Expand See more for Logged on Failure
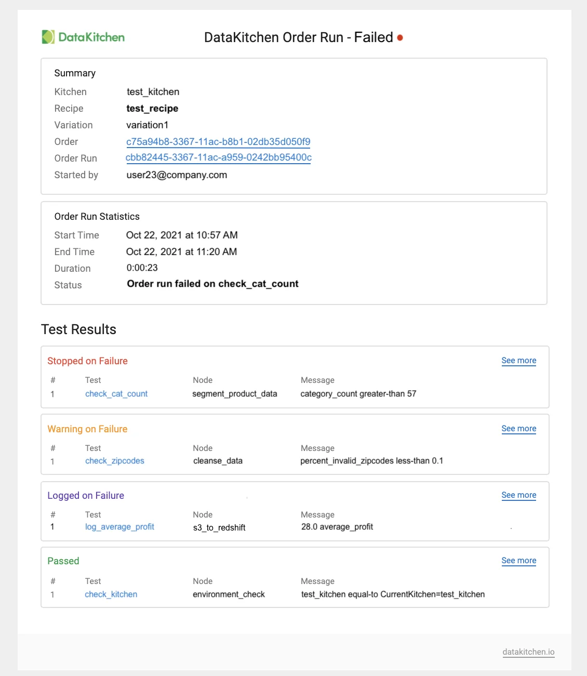 (x=518, y=495)
